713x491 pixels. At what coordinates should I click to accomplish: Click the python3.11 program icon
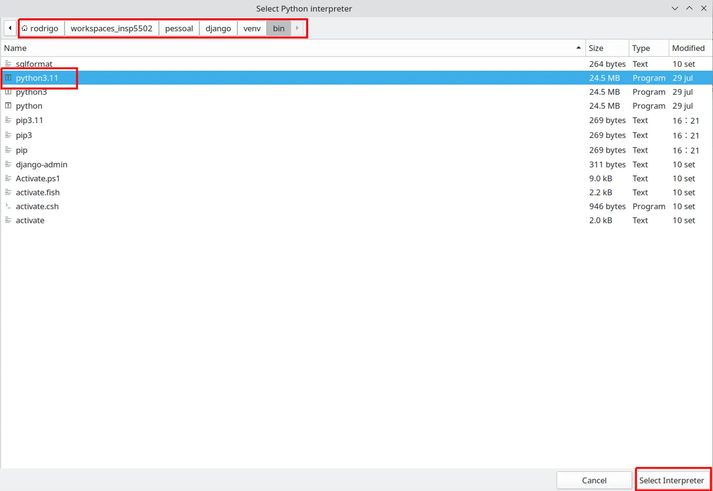8,78
